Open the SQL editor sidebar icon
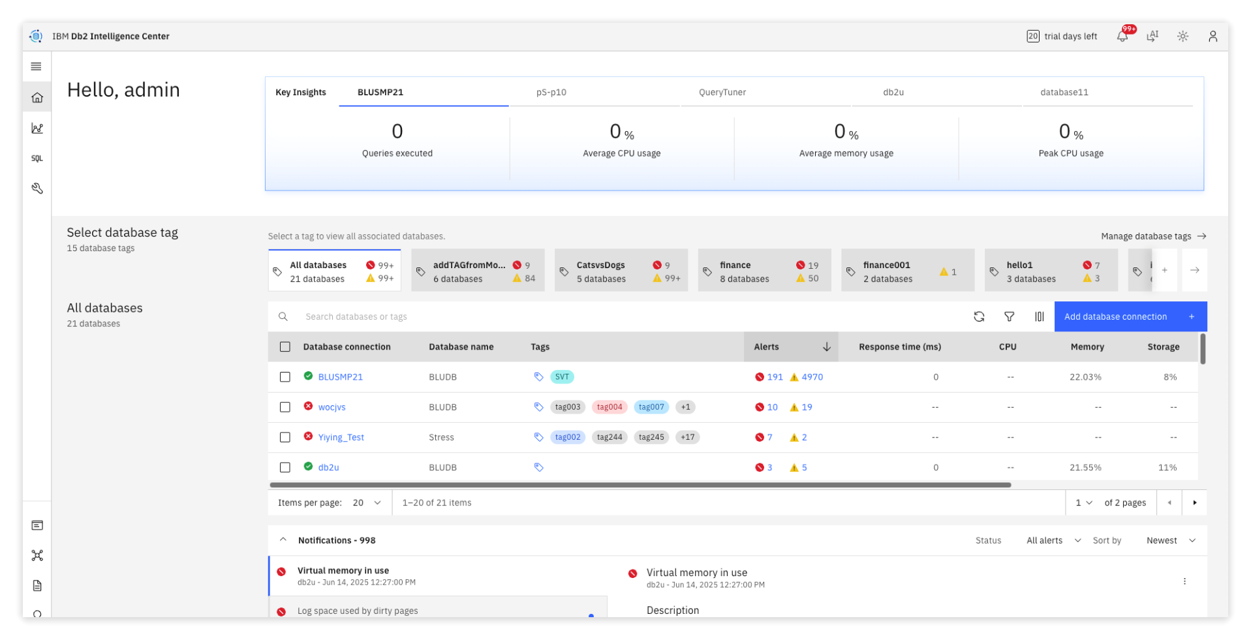This screenshot has height=640, width=1251. pos(37,159)
